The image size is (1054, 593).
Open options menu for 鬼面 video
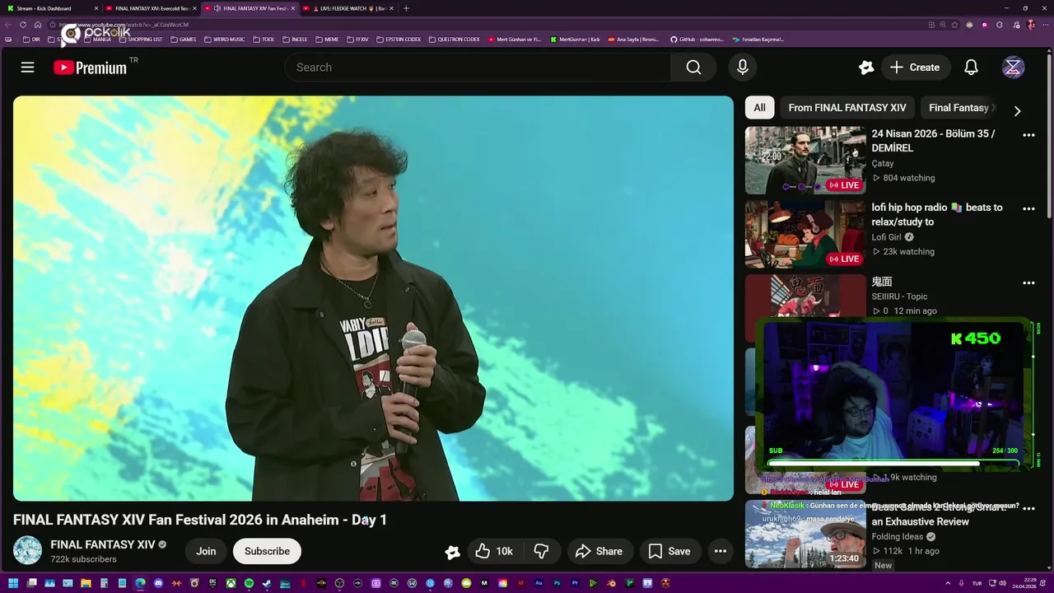[x=1028, y=282]
